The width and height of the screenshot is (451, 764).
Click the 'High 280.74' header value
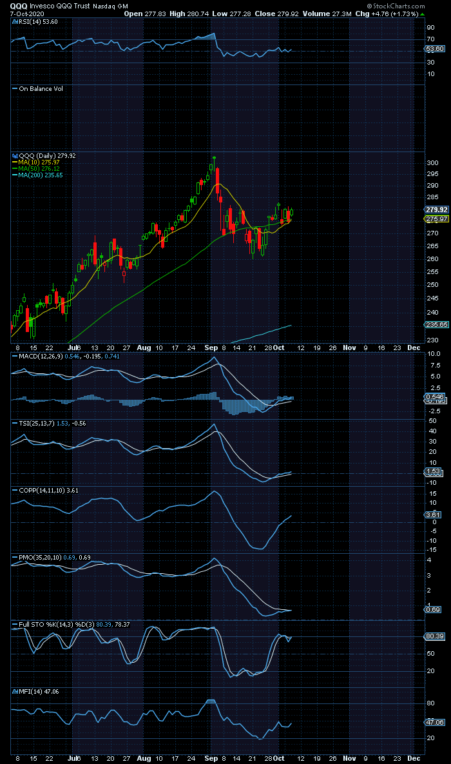point(189,14)
